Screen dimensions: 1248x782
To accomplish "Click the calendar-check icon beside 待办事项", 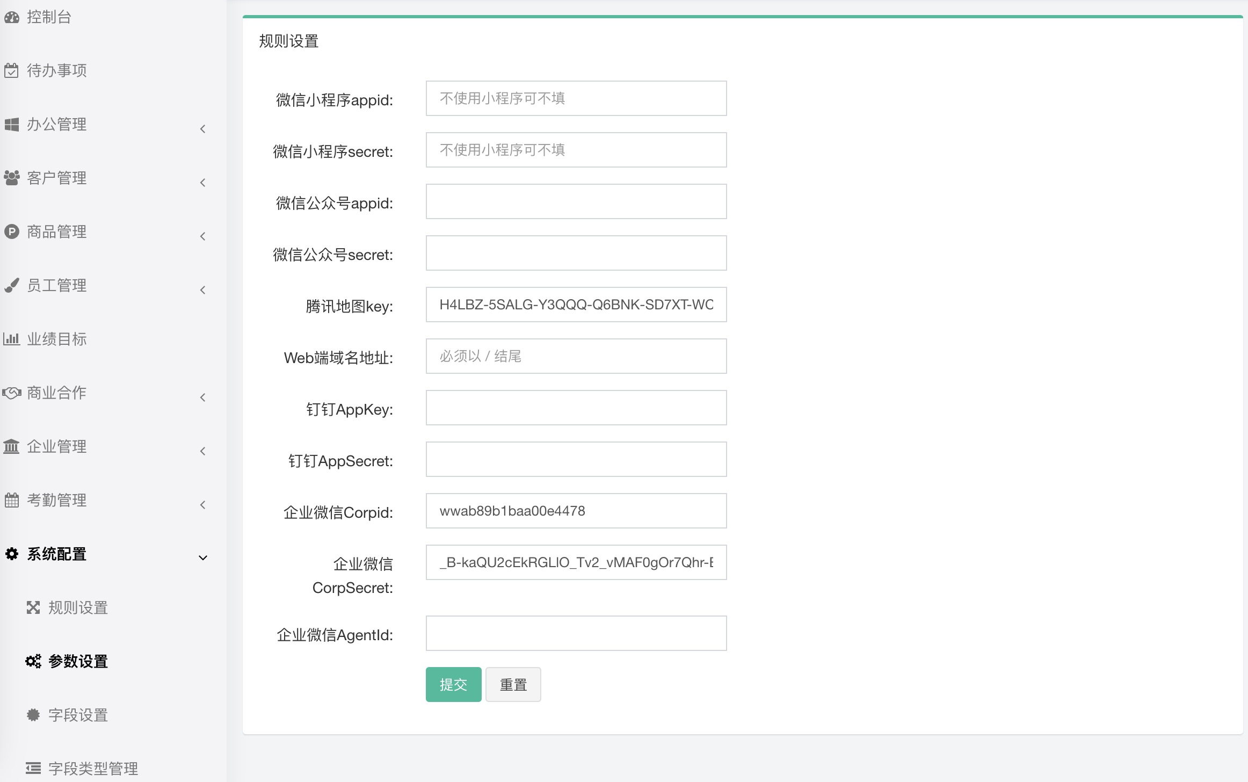I will click(x=11, y=70).
